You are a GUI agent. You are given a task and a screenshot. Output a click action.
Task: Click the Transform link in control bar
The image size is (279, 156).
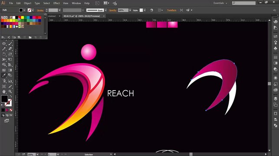point(171,10)
